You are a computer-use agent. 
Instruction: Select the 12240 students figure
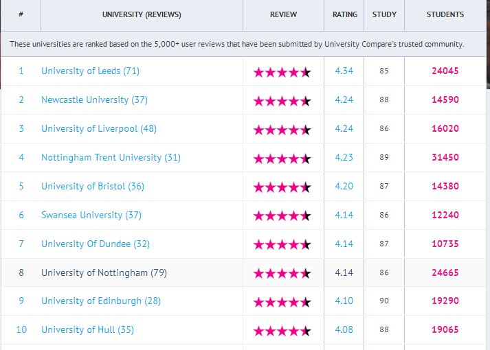(445, 215)
